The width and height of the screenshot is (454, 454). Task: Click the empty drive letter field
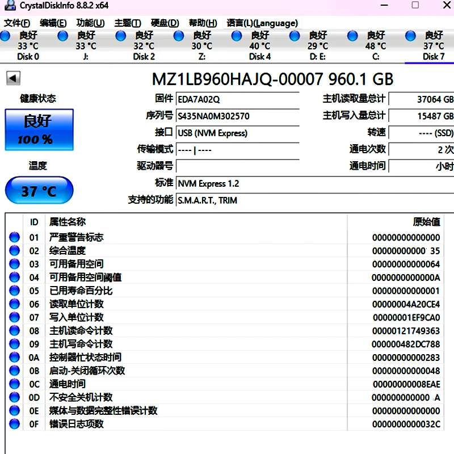pyautogui.click(x=237, y=166)
